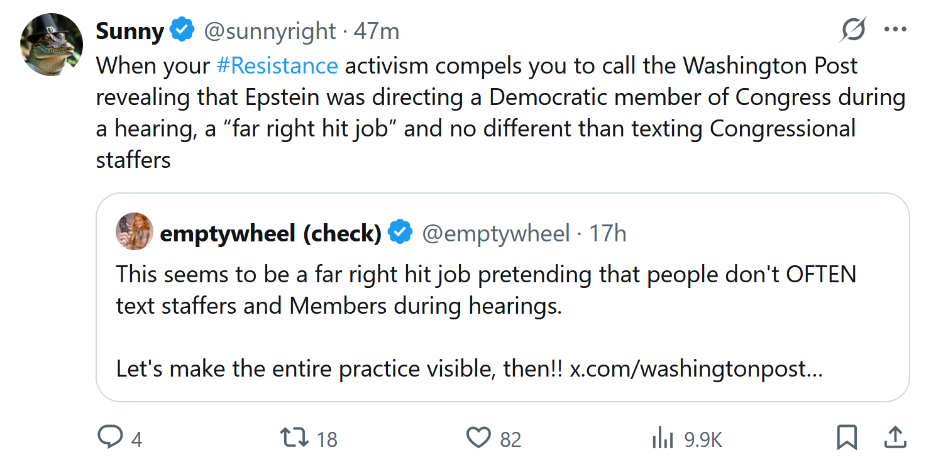Click the reply comment icon
931x469 pixels.
(x=110, y=438)
